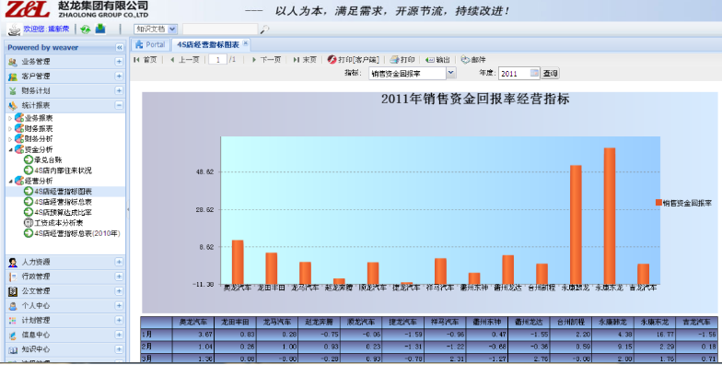Expand 业务管理 with its plus button
Image resolution: width=722 pixels, height=365 pixels.
[x=119, y=61]
